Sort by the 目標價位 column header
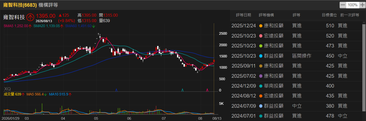 pyautogui.click(x=329, y=15)
